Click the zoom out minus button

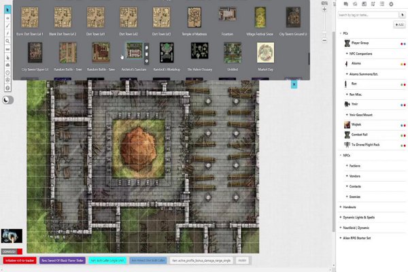324,41
